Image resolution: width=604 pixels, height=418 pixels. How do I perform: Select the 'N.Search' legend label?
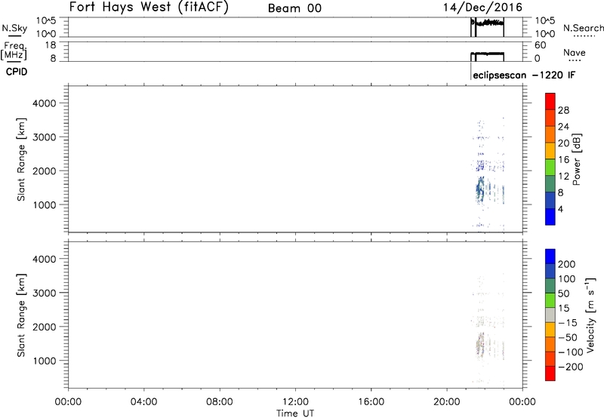(x=583, y=28)
